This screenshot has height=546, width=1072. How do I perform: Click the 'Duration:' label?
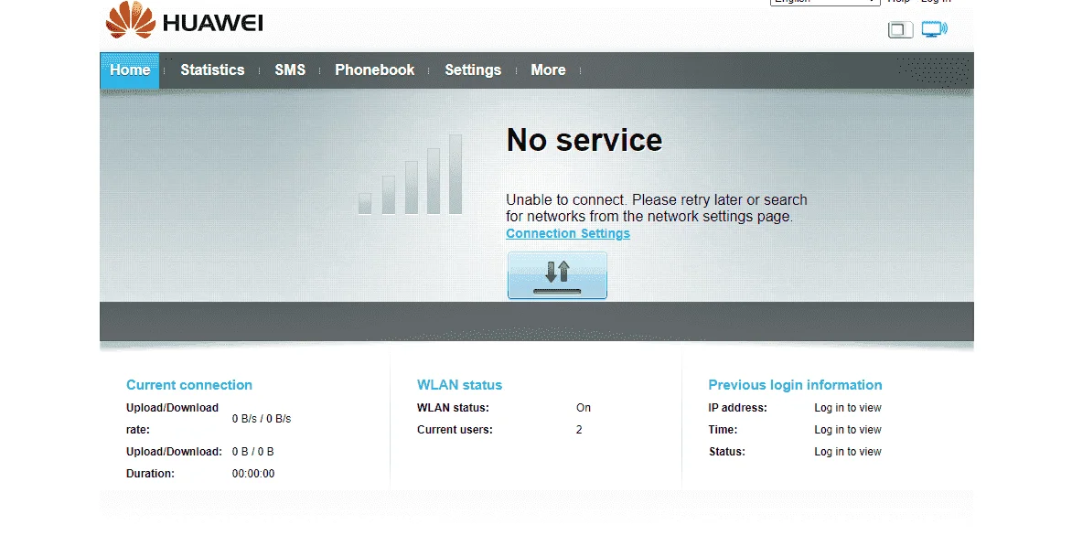[150, 473]
